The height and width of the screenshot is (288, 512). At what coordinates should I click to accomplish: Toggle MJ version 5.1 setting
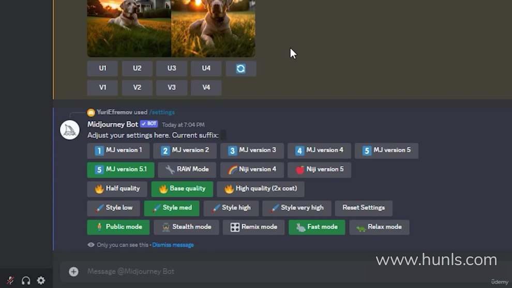[121, 170]
